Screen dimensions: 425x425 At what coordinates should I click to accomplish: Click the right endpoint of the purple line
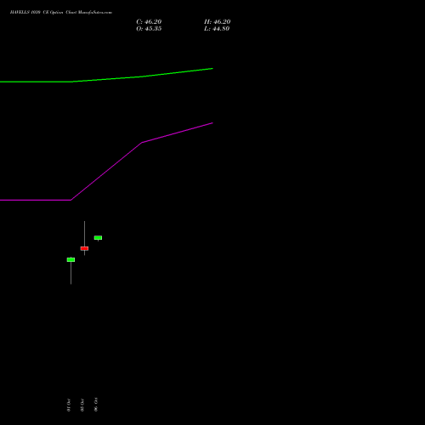212,123
